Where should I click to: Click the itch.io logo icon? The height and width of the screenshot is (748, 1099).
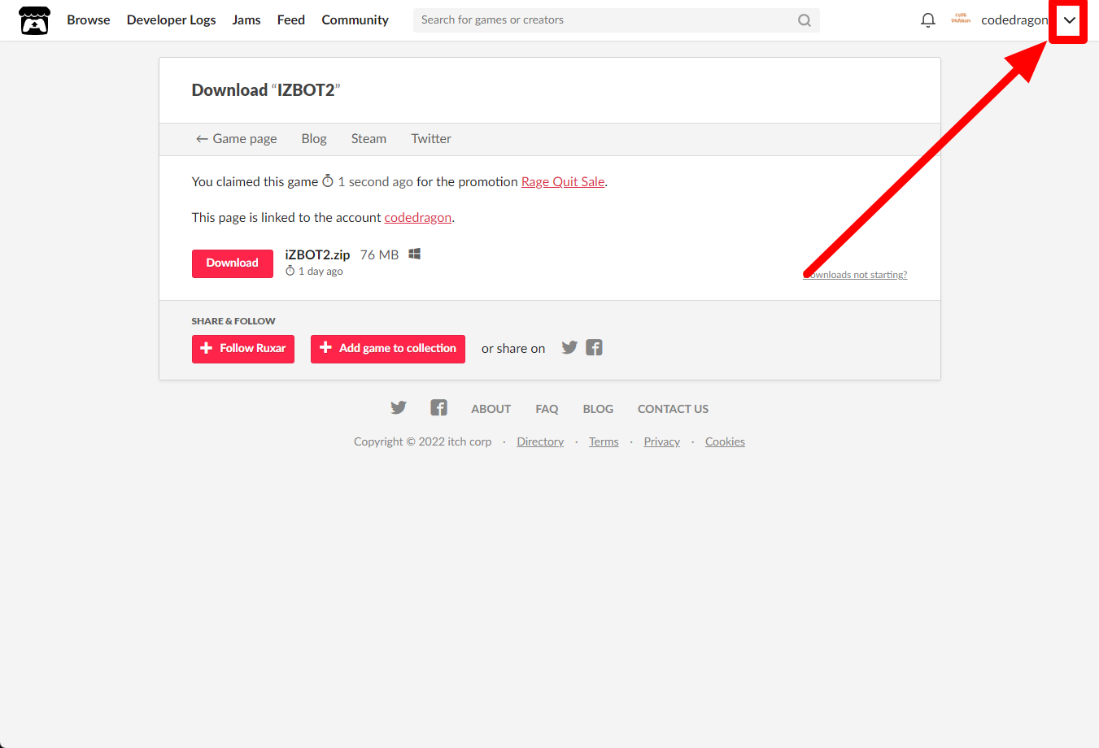[x=34, y=20]
